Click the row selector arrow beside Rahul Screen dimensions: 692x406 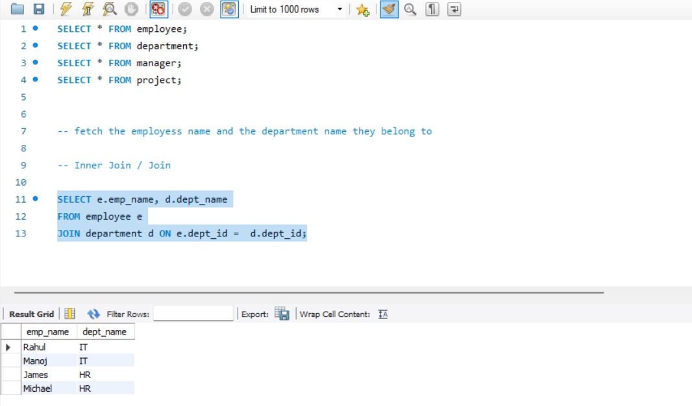8,348
